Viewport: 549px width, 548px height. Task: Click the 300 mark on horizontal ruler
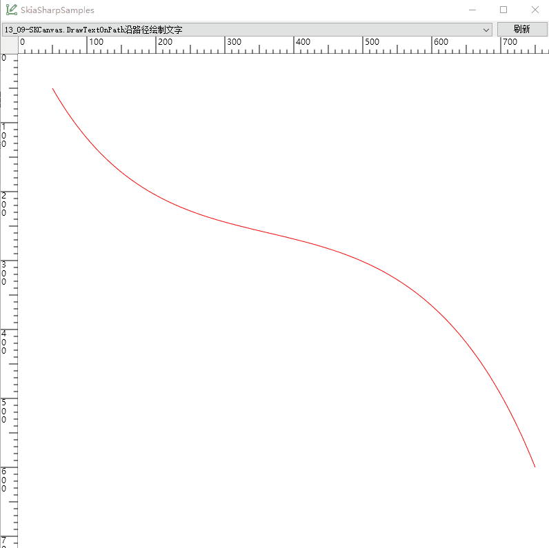[234, 42]
